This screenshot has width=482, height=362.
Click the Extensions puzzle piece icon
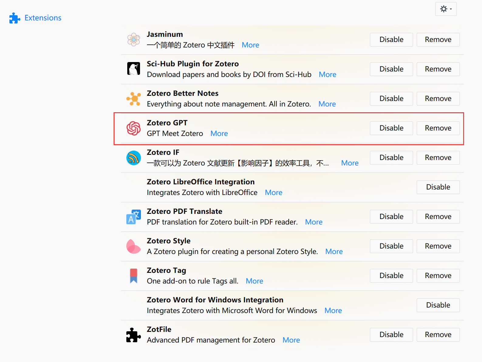pos(15,18)
